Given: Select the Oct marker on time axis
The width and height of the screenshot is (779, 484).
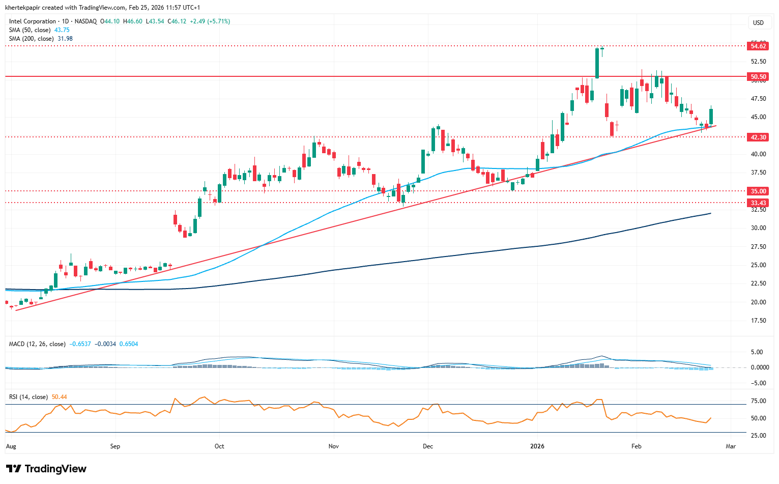Looking at the screenshot, I should [x=219, y=446].
